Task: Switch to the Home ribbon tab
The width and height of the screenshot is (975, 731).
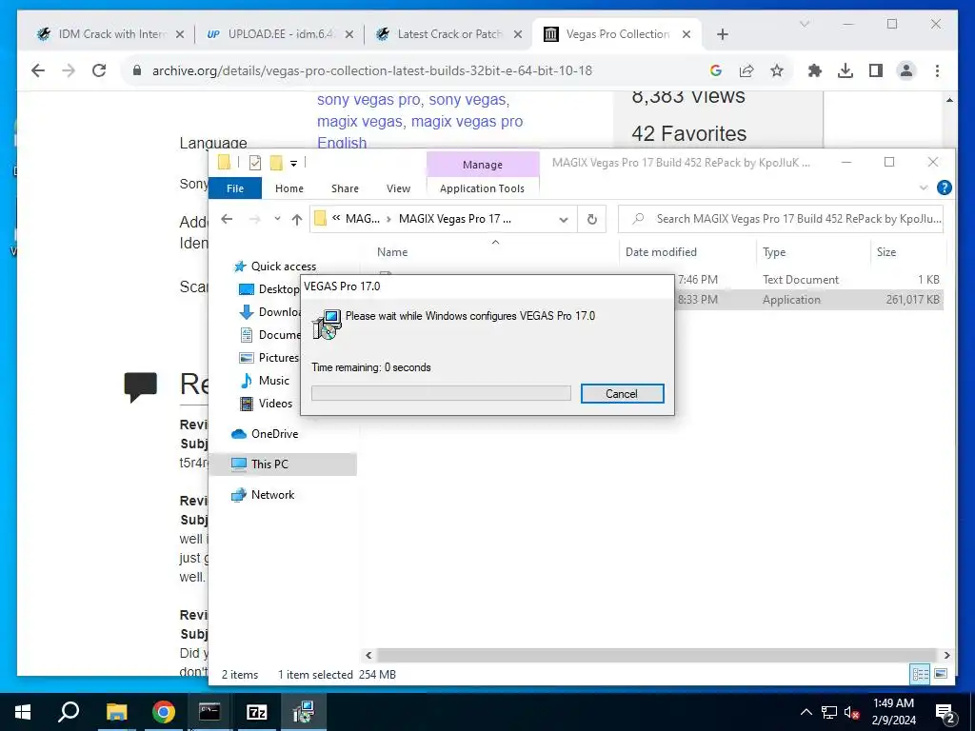Action: 289,188
